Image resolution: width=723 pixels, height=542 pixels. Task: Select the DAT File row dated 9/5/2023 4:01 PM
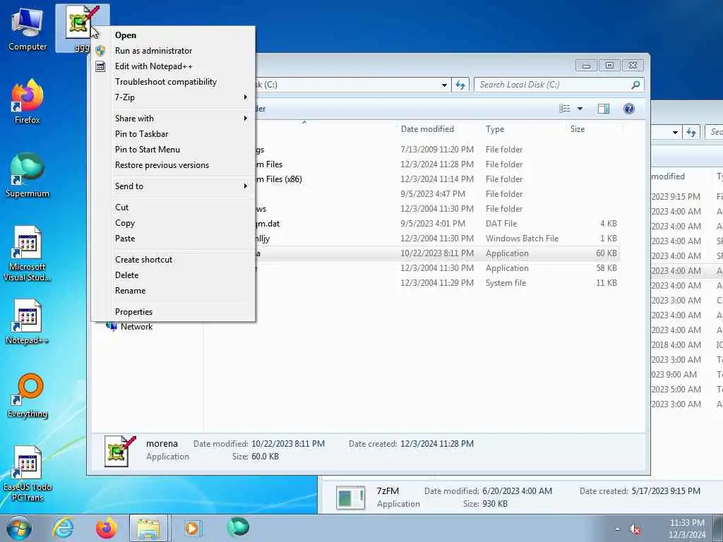[x=436, y=224]
